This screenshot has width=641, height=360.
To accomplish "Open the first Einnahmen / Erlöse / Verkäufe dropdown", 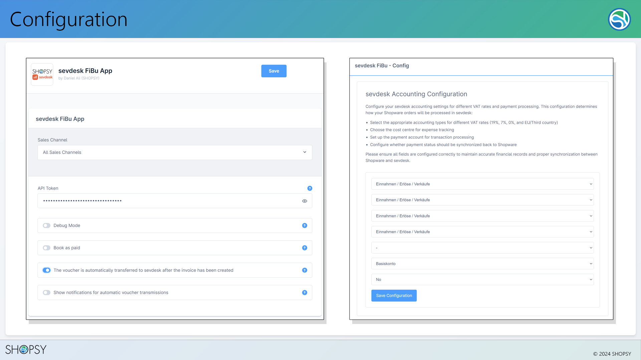I will (x=482, y=184).
